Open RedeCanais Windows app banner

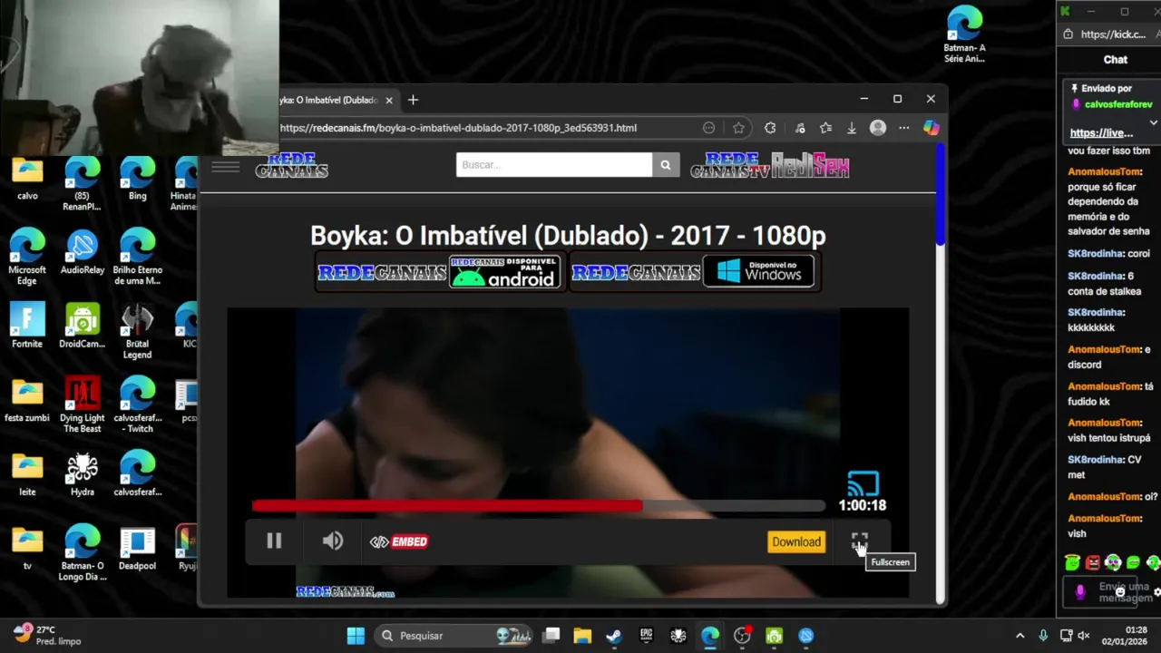coord(695,272)
